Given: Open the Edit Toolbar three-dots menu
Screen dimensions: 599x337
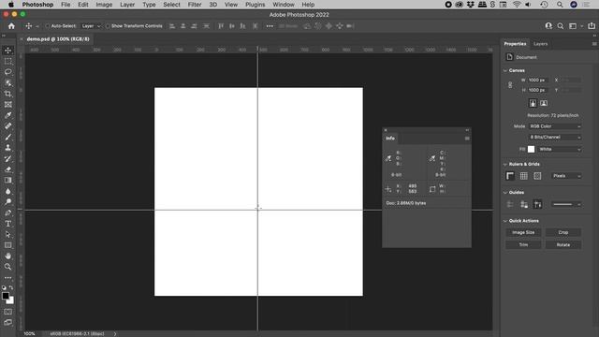Looking at the screenshot, I should click(x=8, y=278).
